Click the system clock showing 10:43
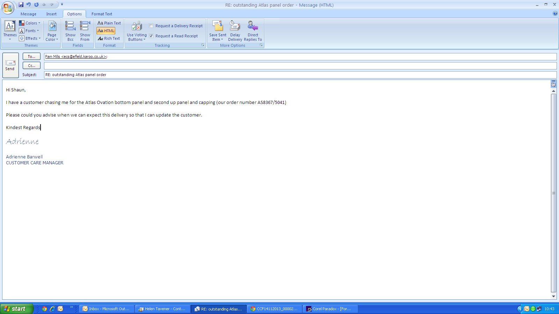559x314 pixels. click(549, 309)
